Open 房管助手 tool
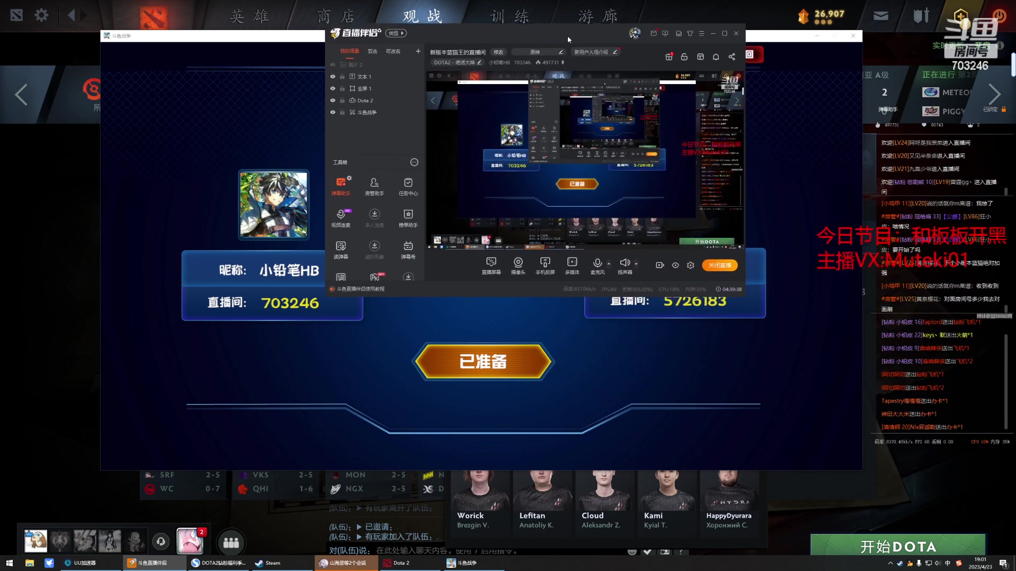This screenshot has width=1016, height=571. pos(374,186)
